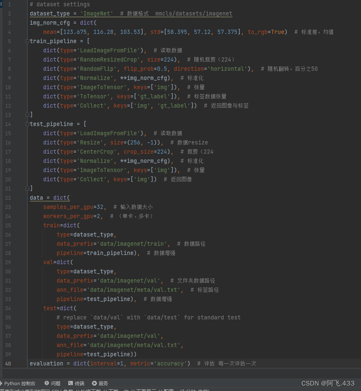Open the 问题 (Problems) panel
Screen dimensions: 361x391
coord(52,383)
